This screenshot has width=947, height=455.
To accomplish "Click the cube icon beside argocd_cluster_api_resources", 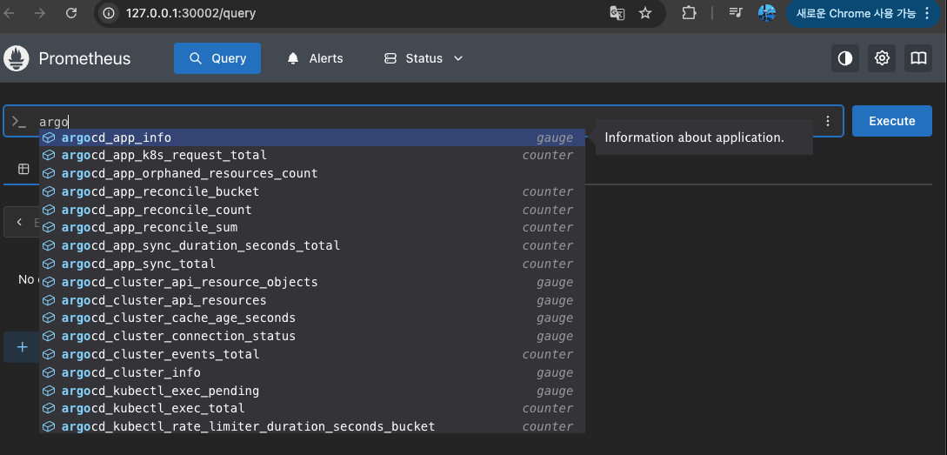I will [x=49, y=300].
